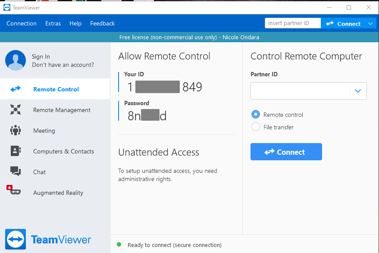This screenshot has height=253, width=379.
Task: Open the Connect split-button dropdown
Action: [371, 23]
